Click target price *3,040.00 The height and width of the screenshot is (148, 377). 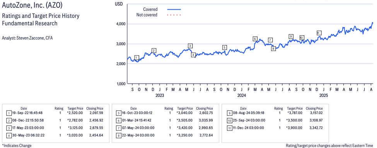click(x=185, y=113)
